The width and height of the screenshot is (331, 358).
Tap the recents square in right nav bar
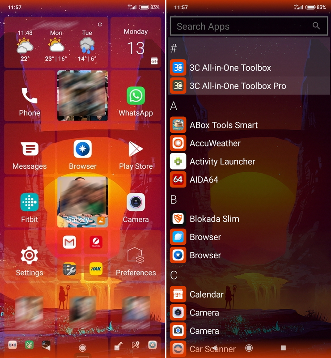283,348
